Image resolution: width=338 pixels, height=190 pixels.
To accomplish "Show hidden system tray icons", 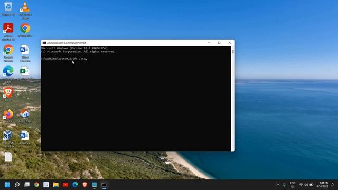I will [x=278, y=185].
